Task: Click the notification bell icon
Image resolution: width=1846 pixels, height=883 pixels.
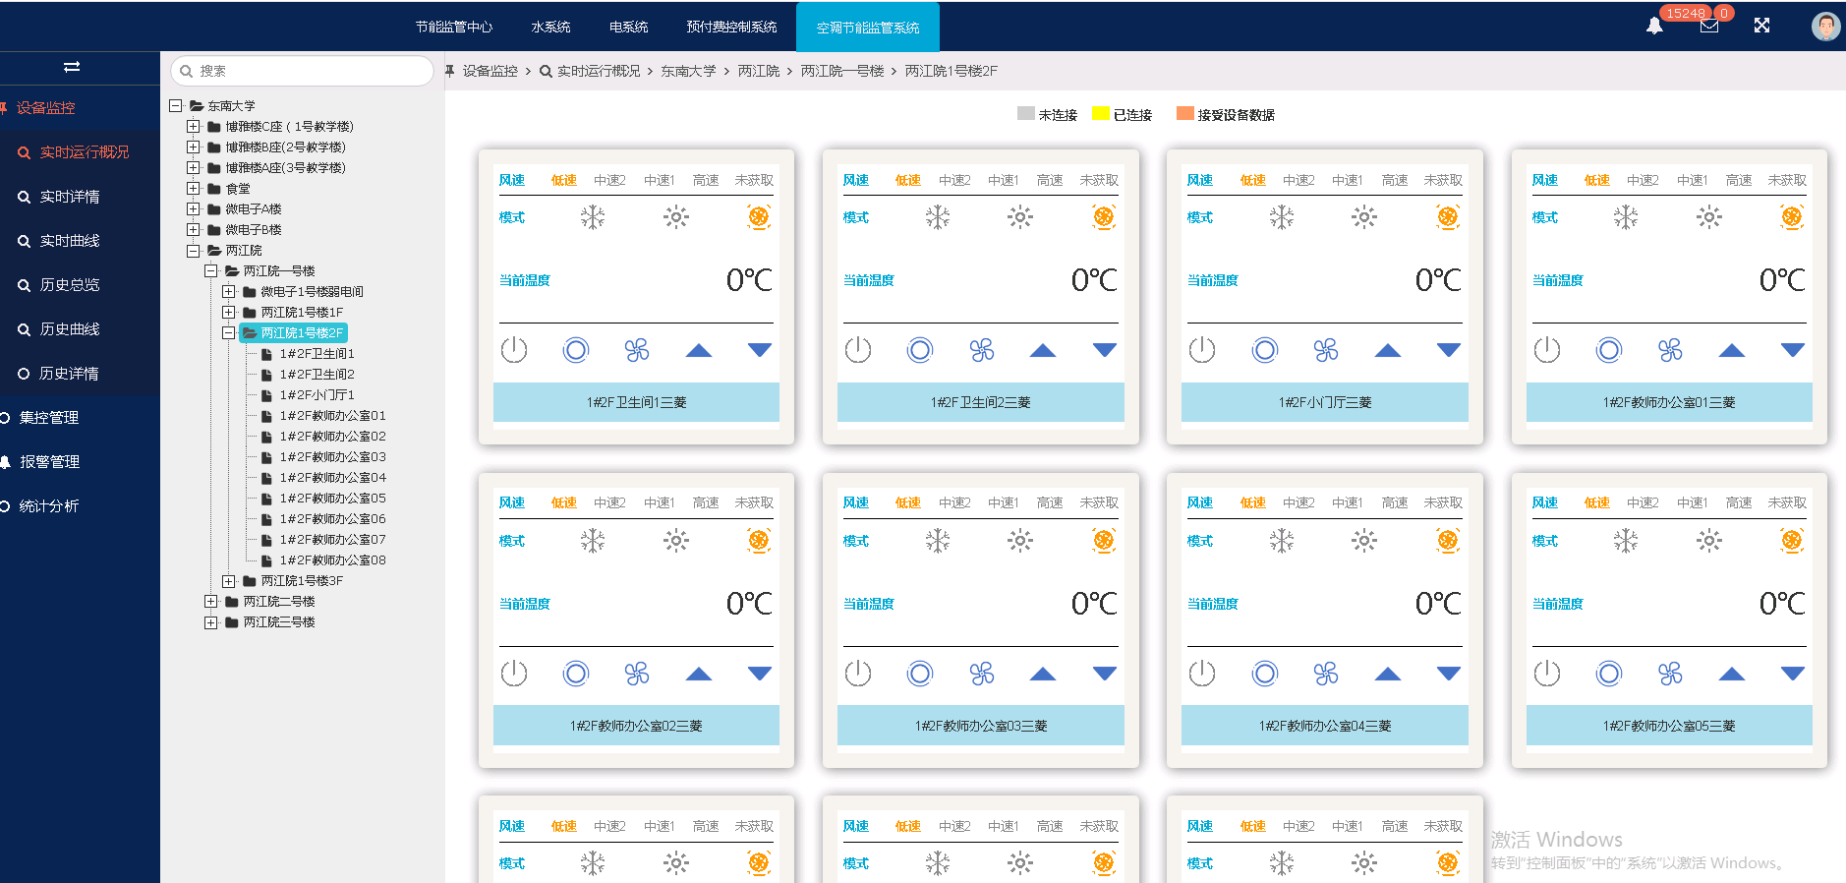Action: (1654, 26)
